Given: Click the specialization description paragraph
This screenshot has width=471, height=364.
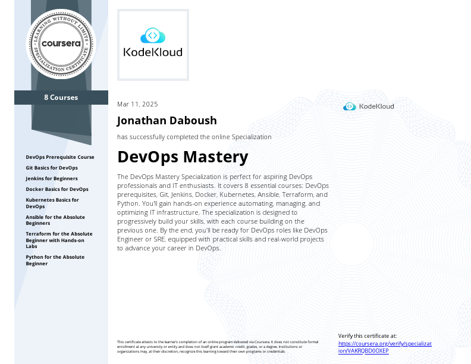Looking at the screenshot, I should (x=223, y=212).
